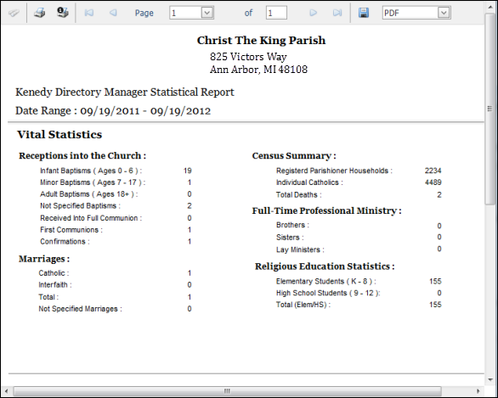The width and height of the screenshot is (498, 398).
Task: Click the Not Specified Marriages label
Action: click(80, 309)
